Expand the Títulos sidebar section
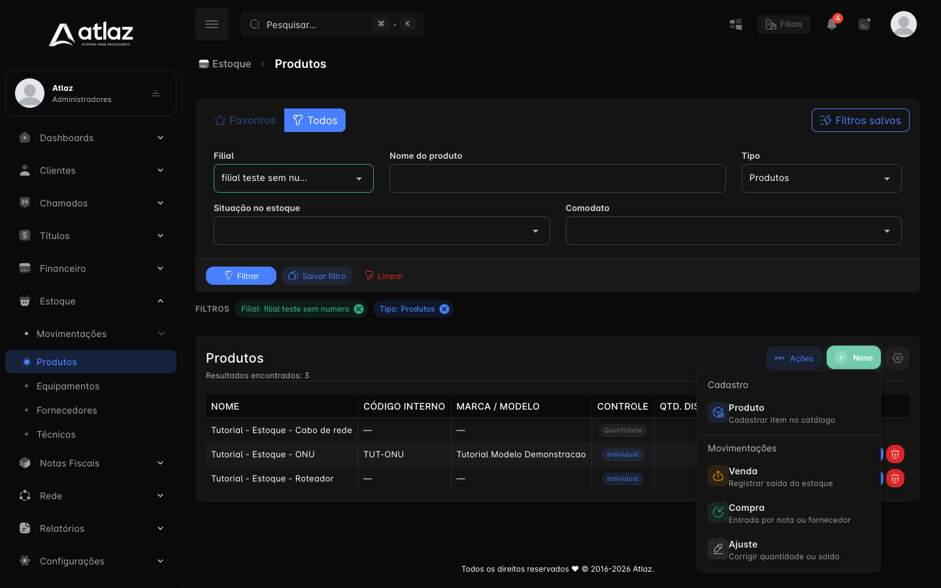 [91, 236]
